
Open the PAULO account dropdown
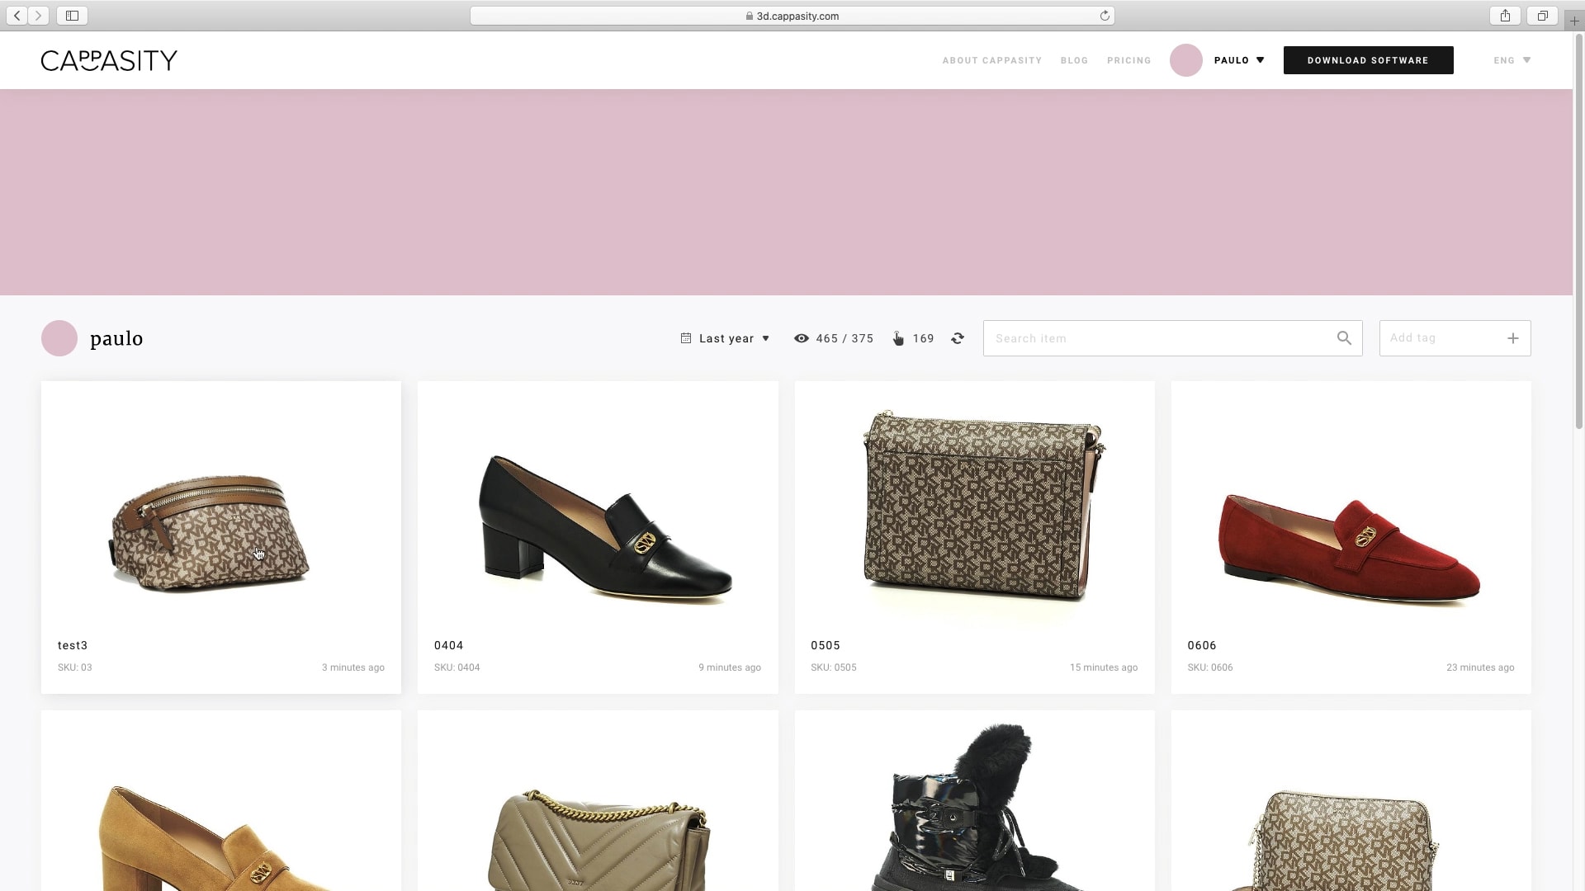[1239, 60]
